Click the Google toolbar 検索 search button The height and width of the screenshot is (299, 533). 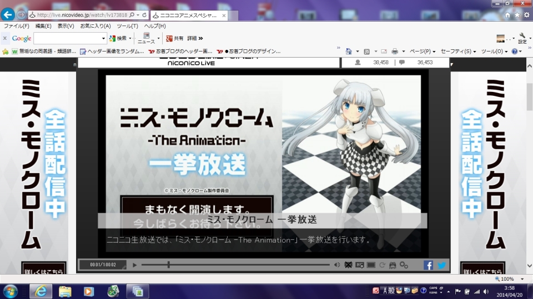pos(118,38)
